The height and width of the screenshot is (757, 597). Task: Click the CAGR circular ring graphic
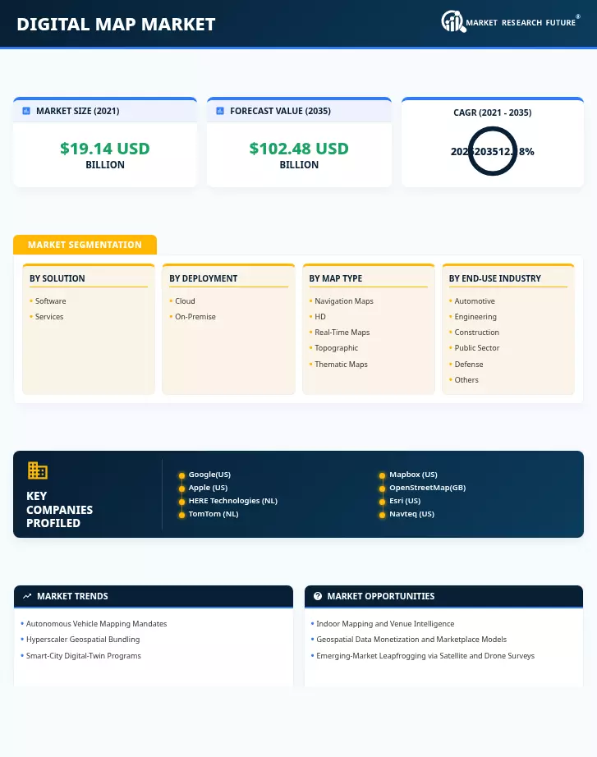point(493,151)
